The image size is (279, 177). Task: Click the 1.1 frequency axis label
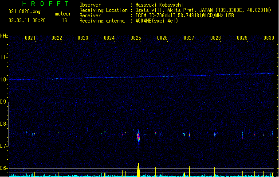point(4,58)
